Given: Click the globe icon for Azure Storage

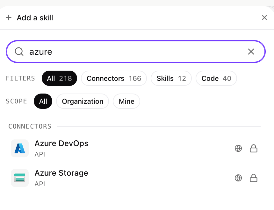Looking at the screenshot, I should tap(238, 178).
